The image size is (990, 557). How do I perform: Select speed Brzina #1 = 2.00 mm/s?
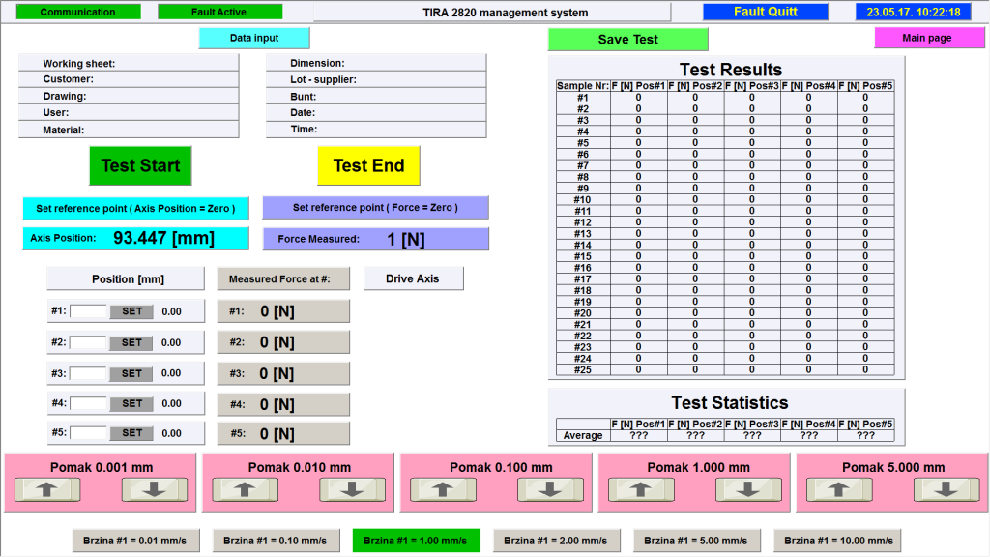556,541
